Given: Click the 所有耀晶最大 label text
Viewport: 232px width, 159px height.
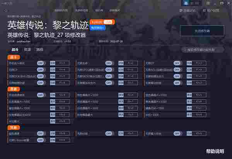Looking at the screenshot, I should click(85, 115).
